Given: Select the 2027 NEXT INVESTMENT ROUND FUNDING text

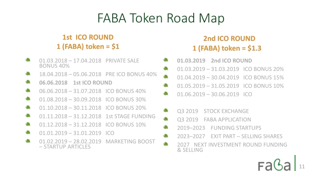Looking at the screenshot, I should tap(232, 145).
